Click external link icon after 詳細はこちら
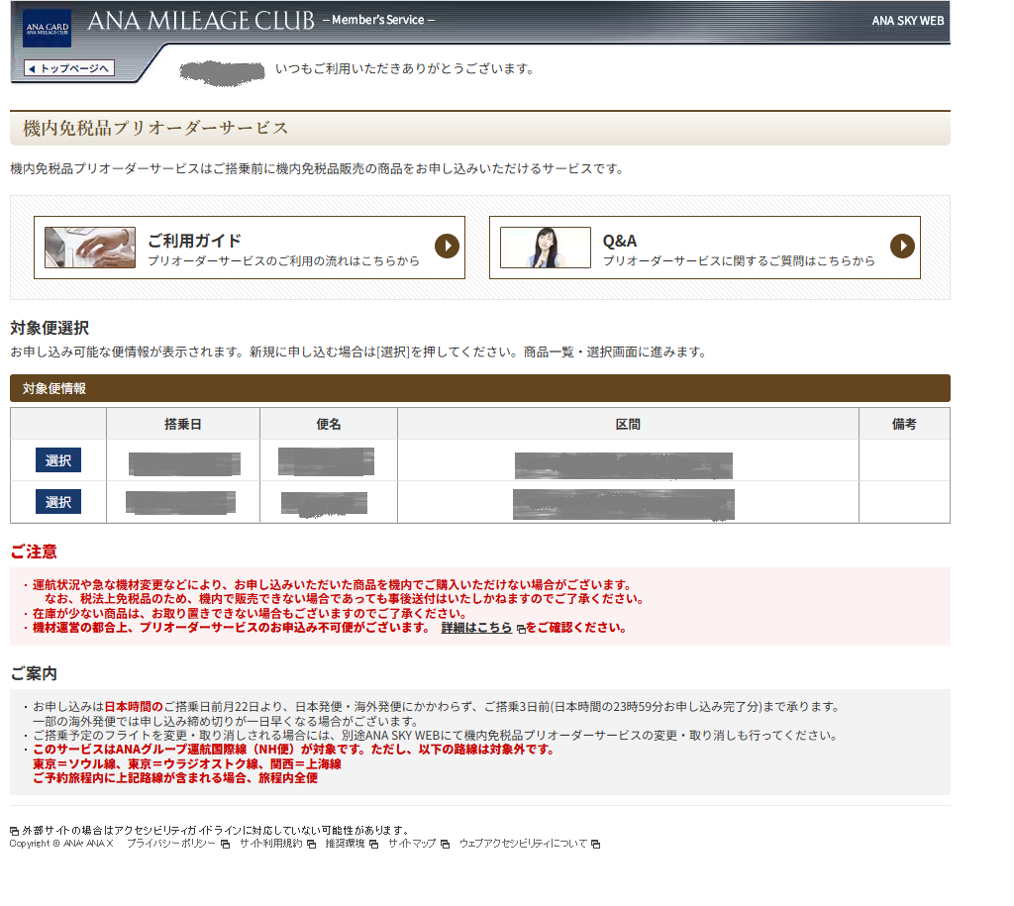 pyautogui.click(x=521, y=629)
